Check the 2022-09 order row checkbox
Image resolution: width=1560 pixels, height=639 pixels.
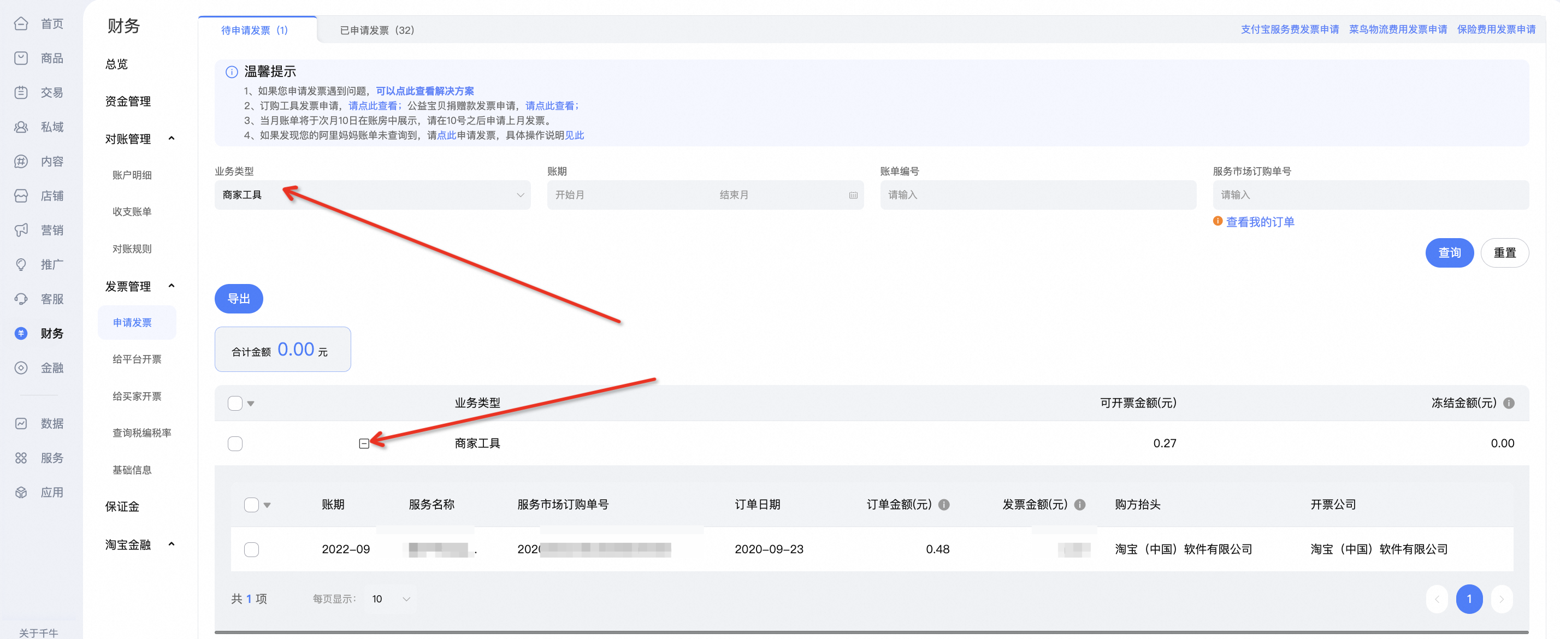(x=251, y=550)
